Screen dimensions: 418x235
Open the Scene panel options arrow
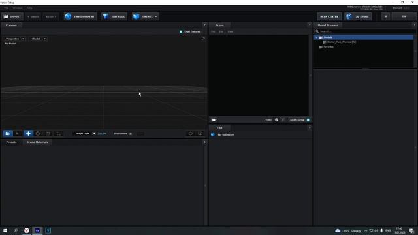[x=310, y=25]
